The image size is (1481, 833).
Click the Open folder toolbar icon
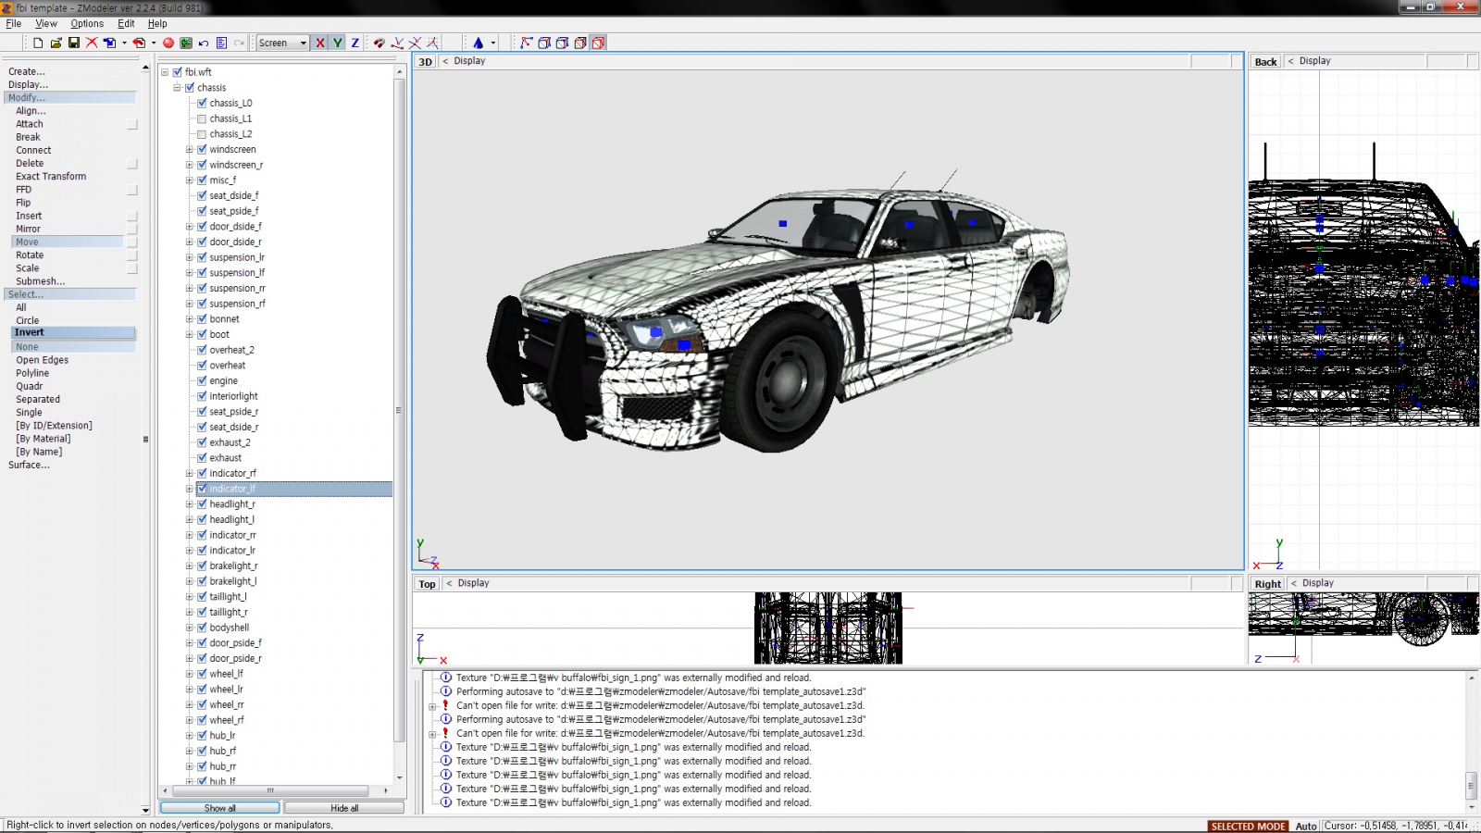point(56,43)
